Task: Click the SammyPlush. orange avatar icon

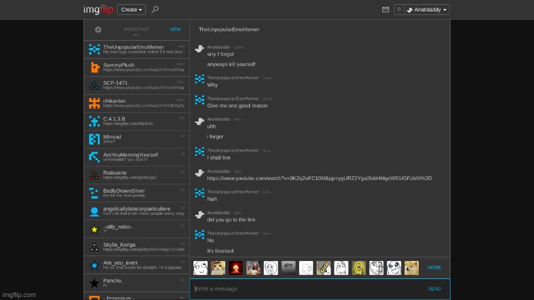Action: pyautogui.click(x=94, y=67)
